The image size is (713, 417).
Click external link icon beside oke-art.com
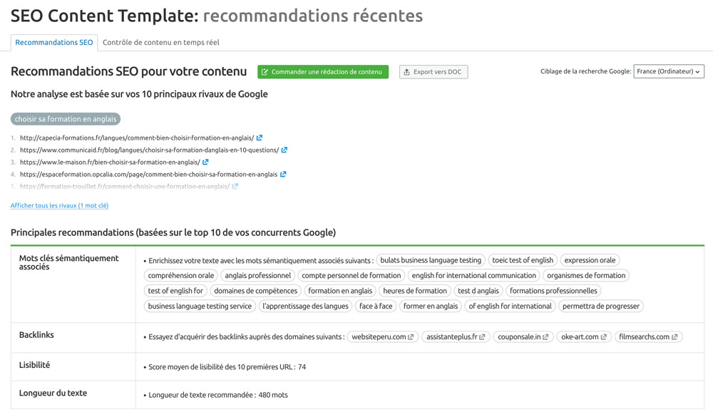point(603,337)
